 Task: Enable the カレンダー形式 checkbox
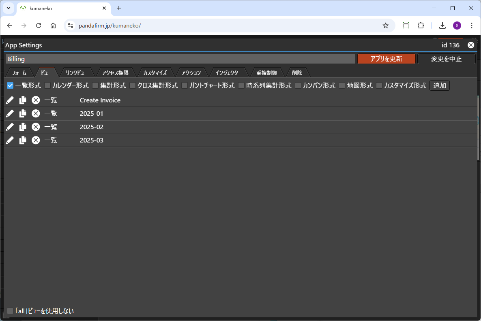pos(47,86)
